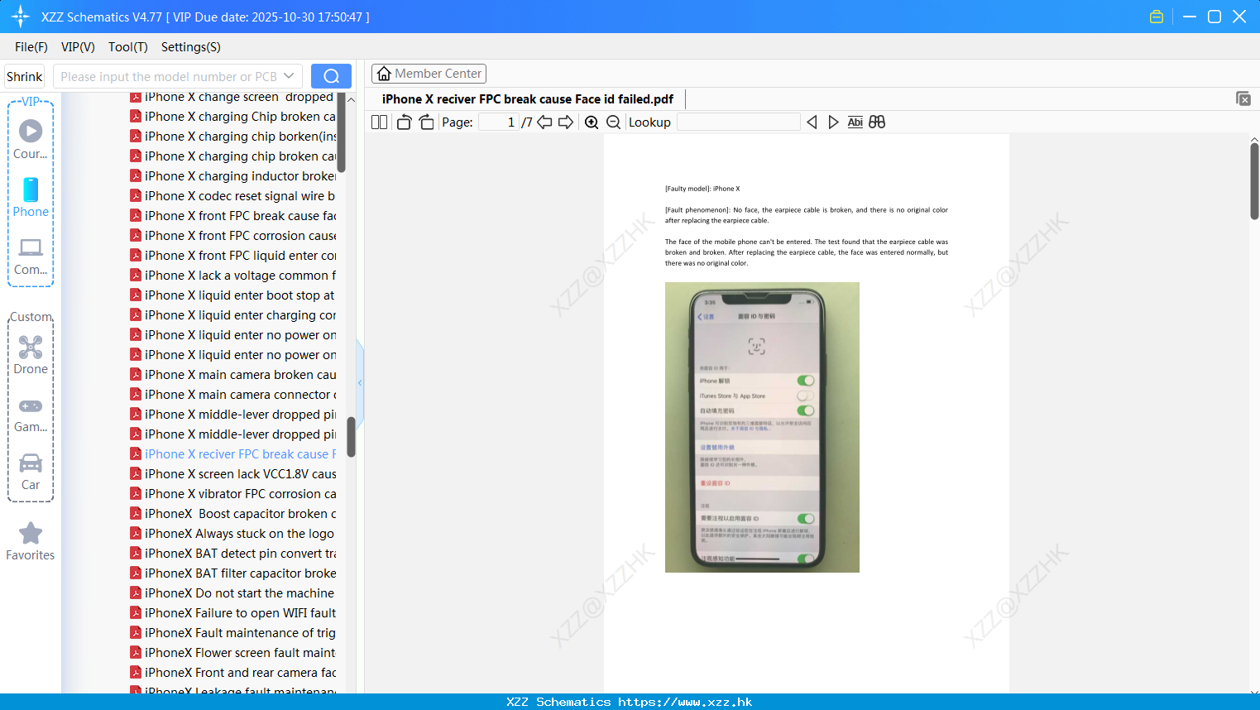Open the Game console category
This screenshot has width=1260, height=710.
(31, 415)
